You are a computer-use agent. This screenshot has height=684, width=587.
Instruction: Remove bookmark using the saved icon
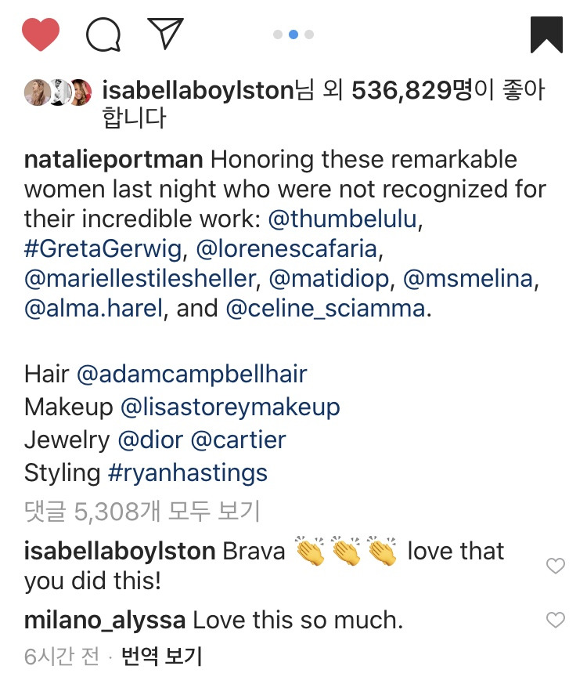(x=546, y=34)
